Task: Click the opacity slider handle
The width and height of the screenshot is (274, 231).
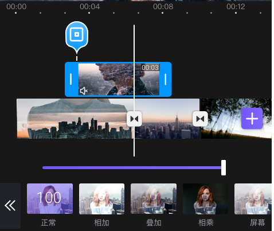Action: (224, 168)
